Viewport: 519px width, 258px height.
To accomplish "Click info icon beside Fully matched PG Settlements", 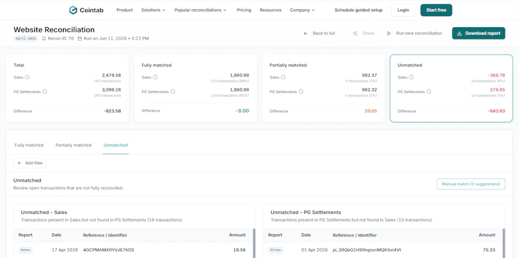I will click(x=173, y=91).
